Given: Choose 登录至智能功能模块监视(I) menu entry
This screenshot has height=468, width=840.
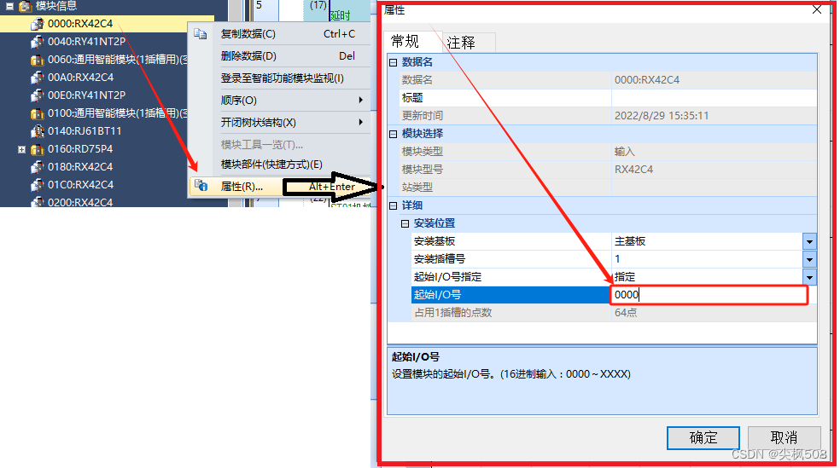Looking at the screenshot, I should (x=279, y=78).
